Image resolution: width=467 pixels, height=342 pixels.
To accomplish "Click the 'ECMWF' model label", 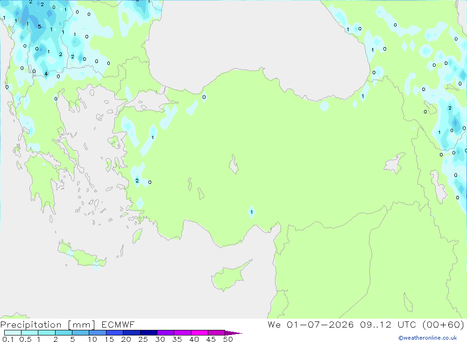I will pos(118,325).
